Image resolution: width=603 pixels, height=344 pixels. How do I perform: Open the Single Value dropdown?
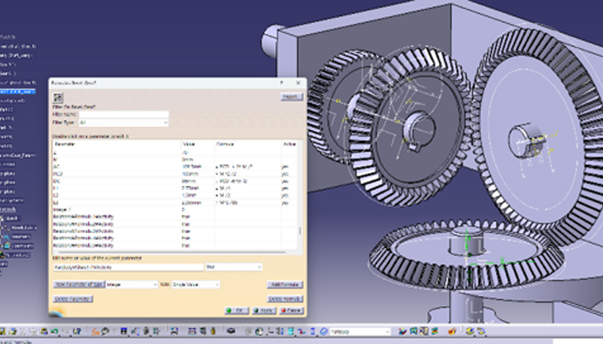click(x=195, y=285)
